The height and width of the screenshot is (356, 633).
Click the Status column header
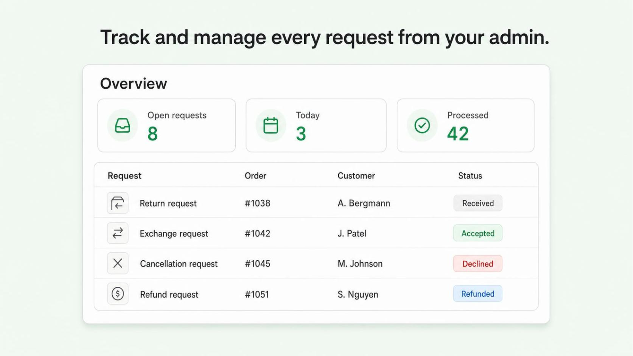(x=470, y=176)
